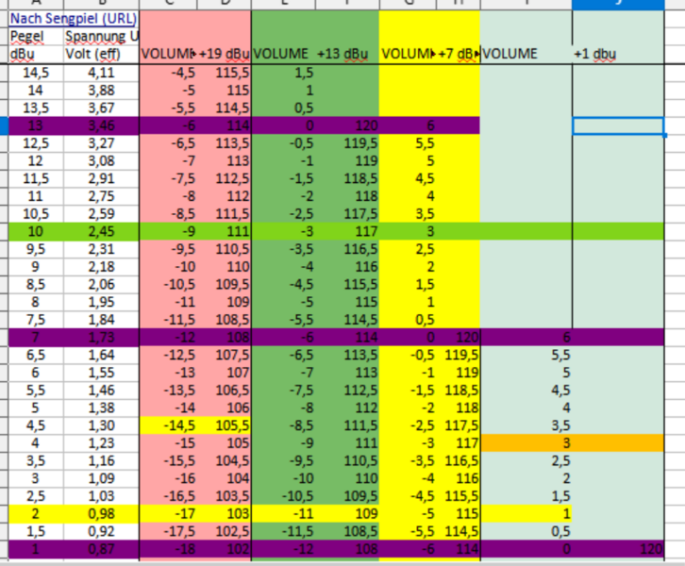Select the +19 dBu header cell
685x566 pixels.
coord(223,54)
